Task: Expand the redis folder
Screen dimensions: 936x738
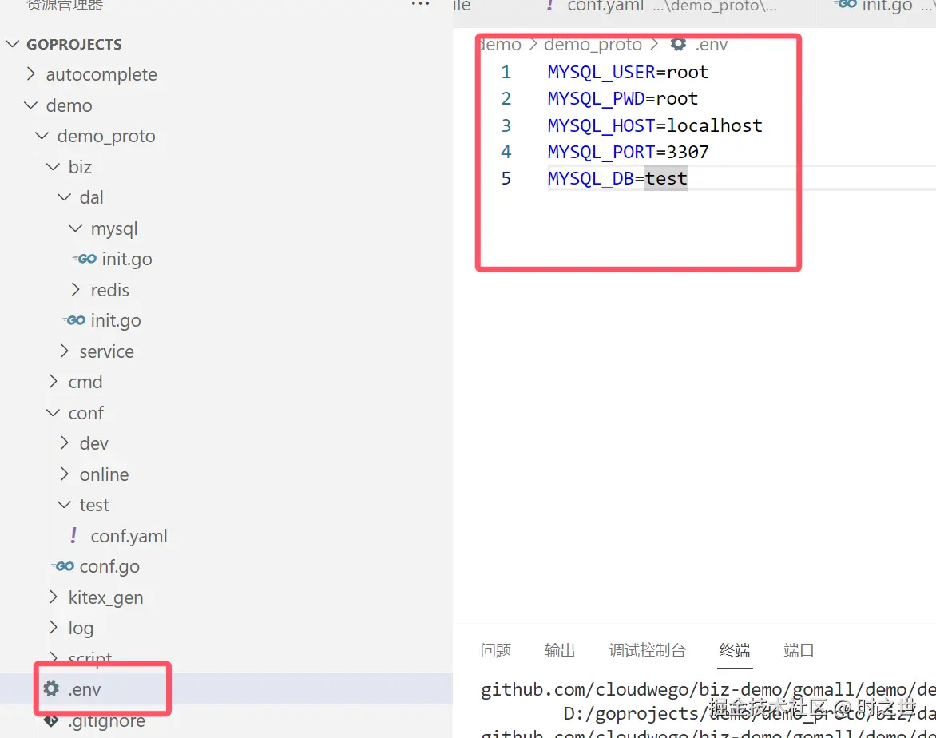Action: (x=75, y=289)
